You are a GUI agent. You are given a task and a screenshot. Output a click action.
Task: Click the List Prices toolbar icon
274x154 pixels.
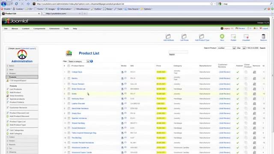click(x=184, y=36)
